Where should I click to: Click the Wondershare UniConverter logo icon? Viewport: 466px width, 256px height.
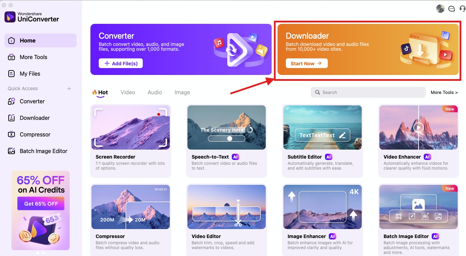point(10,17)
